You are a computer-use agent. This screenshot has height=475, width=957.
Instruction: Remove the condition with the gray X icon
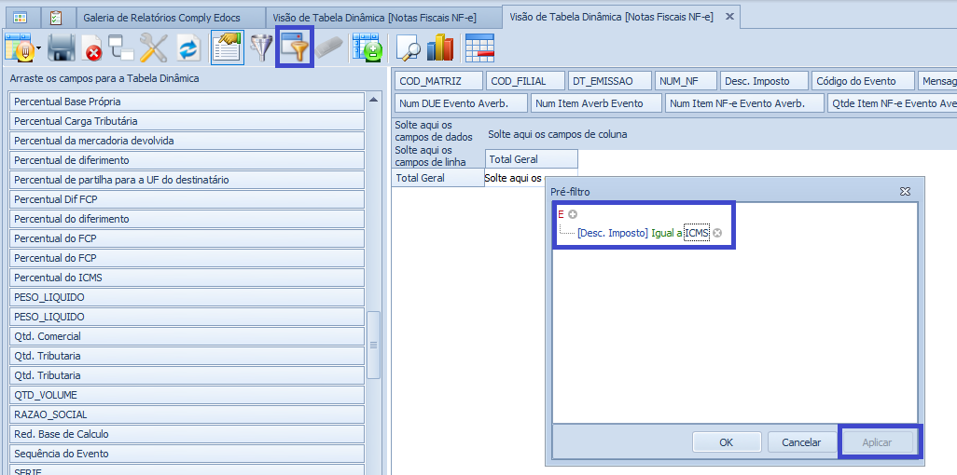pyautogui.click(x=717, y=233)
